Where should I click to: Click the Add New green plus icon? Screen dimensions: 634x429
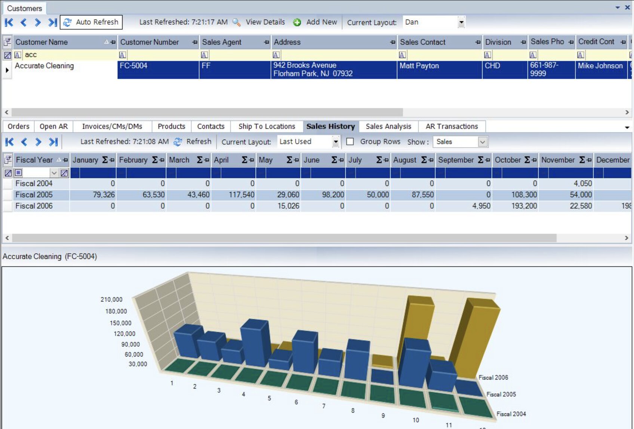click(297, 22)
